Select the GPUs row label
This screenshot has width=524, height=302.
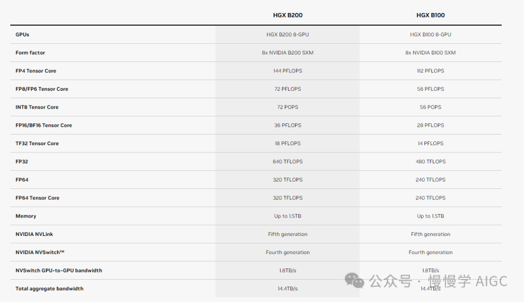(x=22, y=34)
